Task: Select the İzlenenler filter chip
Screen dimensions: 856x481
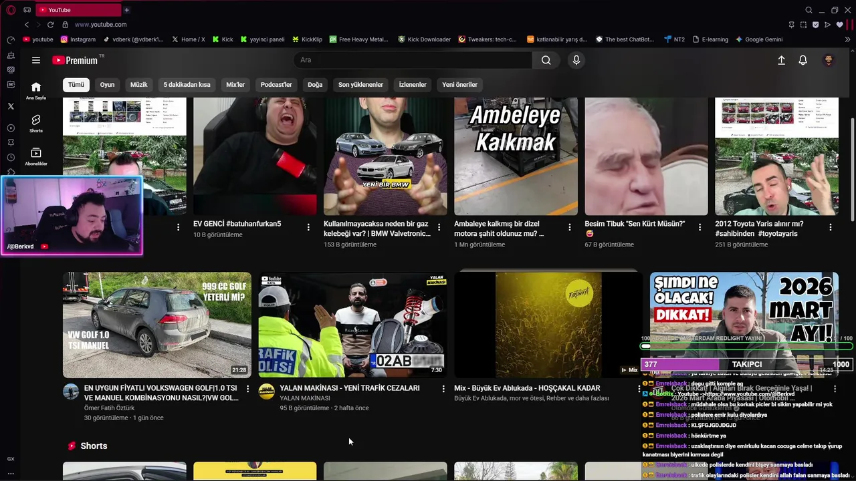Action: coord(413,85)
